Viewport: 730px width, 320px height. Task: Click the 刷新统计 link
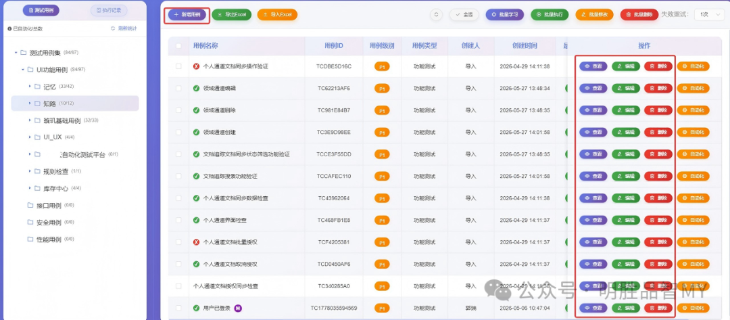click(x=124, y=28)
